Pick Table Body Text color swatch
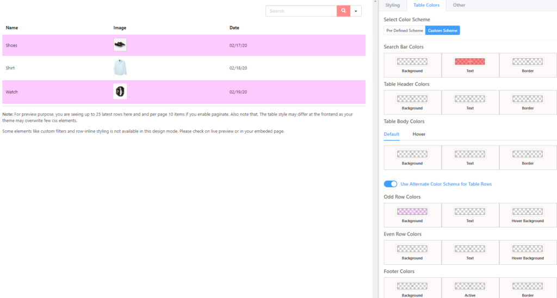This screenshot has width=557, height=298. point(469,154)
